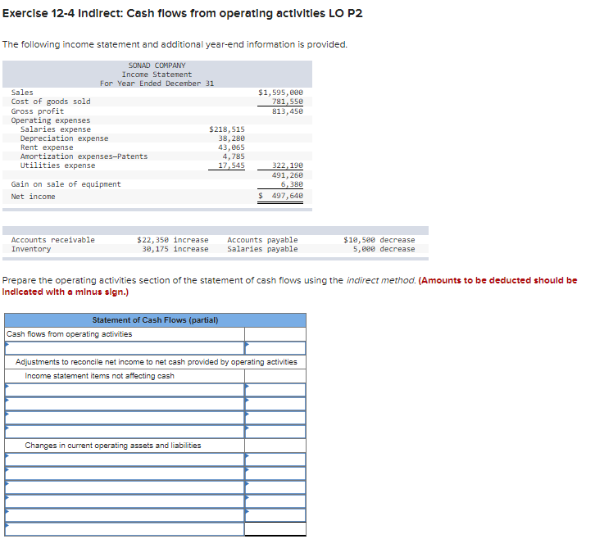Click the exercise title Exercise 12-4 Indirect

pos(182,13)
